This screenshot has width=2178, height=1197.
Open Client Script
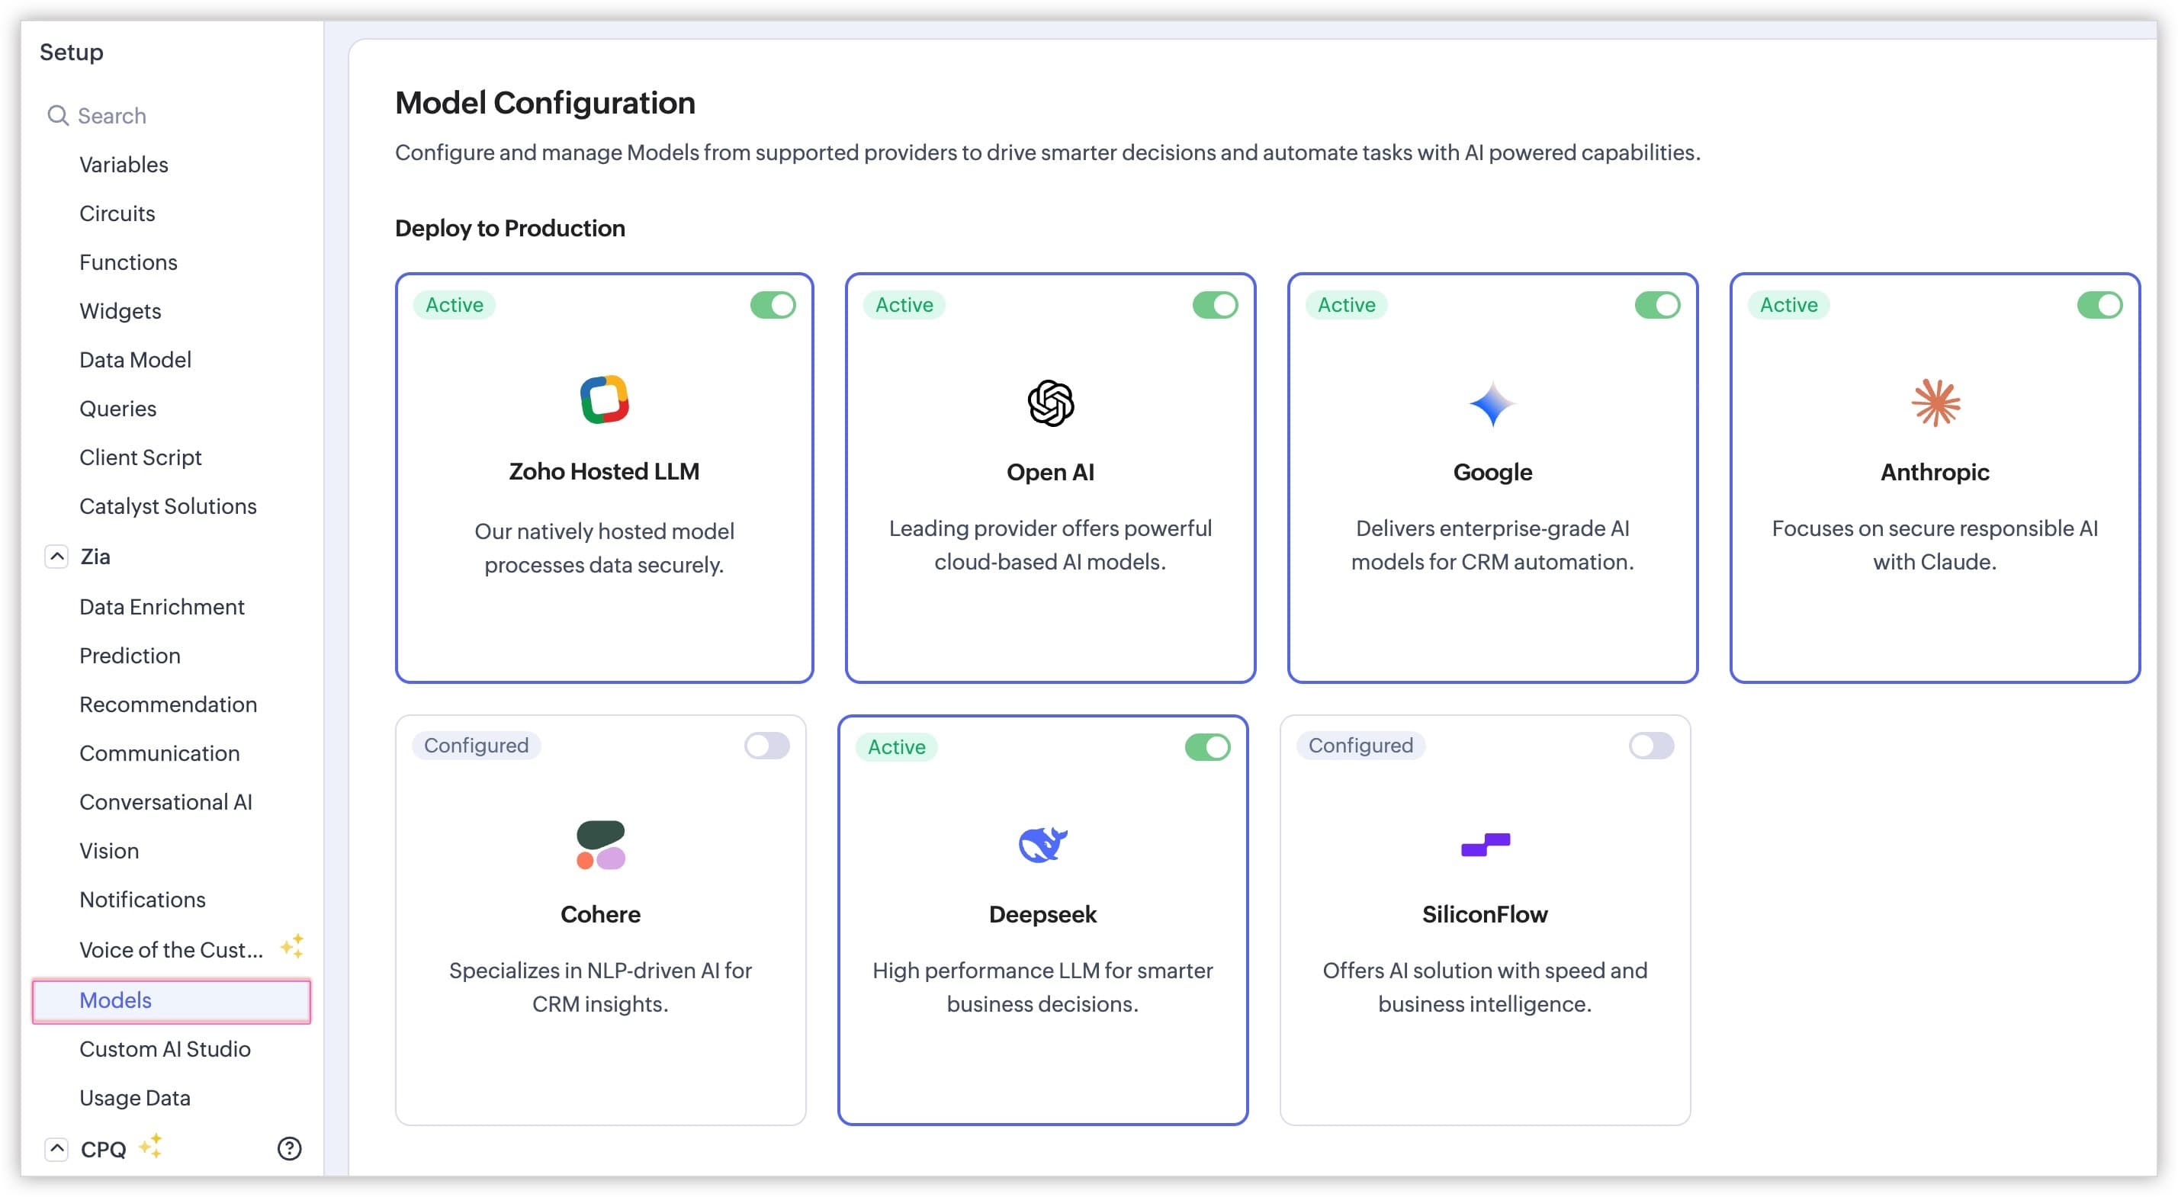pos(140,457)
